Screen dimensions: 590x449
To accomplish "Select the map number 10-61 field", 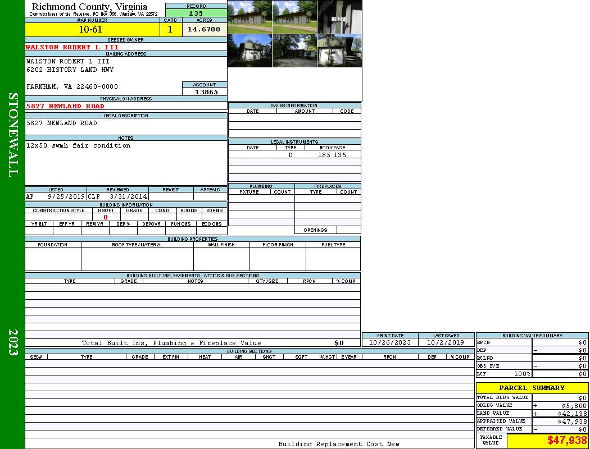I will 92,29.
